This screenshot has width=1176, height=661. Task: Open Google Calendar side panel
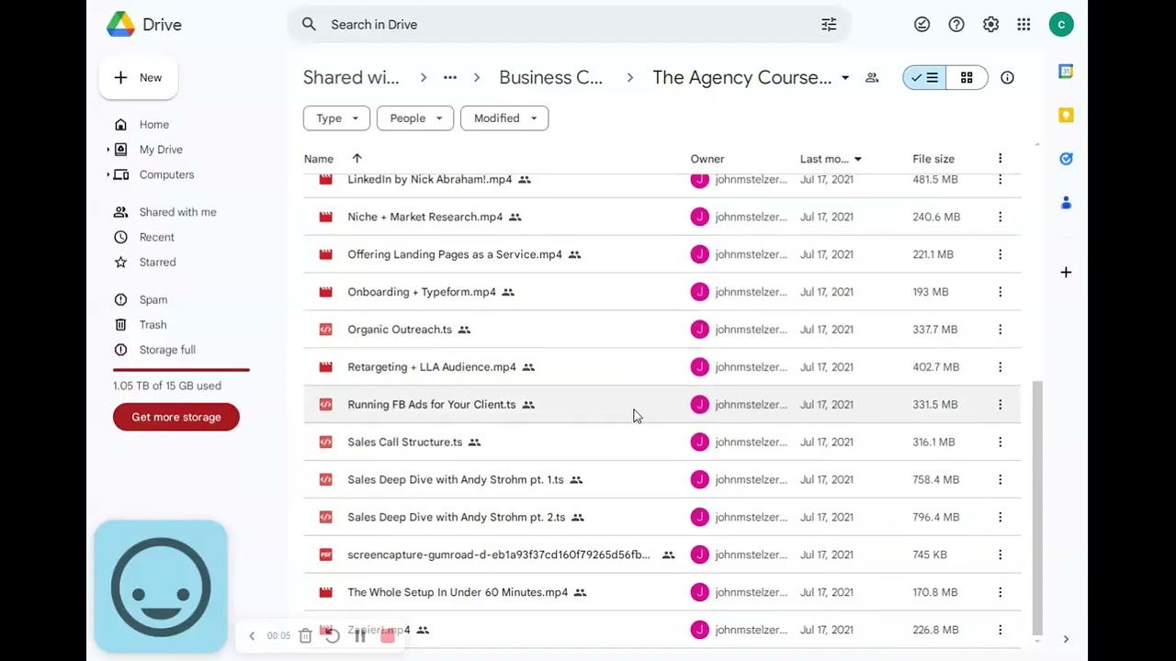(x=1066, y=72)
